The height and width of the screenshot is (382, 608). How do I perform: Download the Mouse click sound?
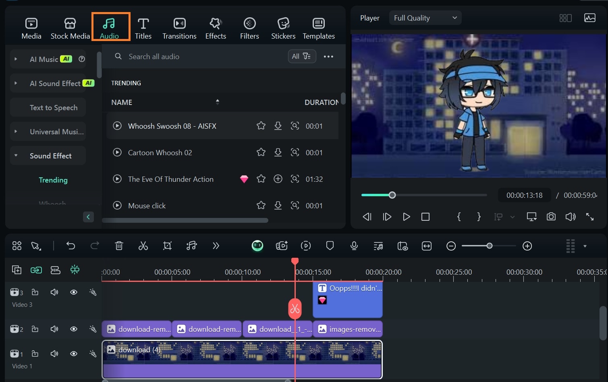278,205
